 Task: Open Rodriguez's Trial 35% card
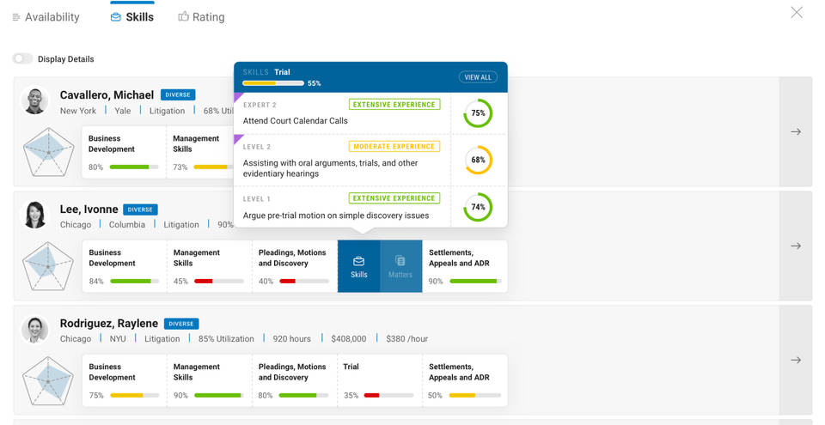point(379,380)
